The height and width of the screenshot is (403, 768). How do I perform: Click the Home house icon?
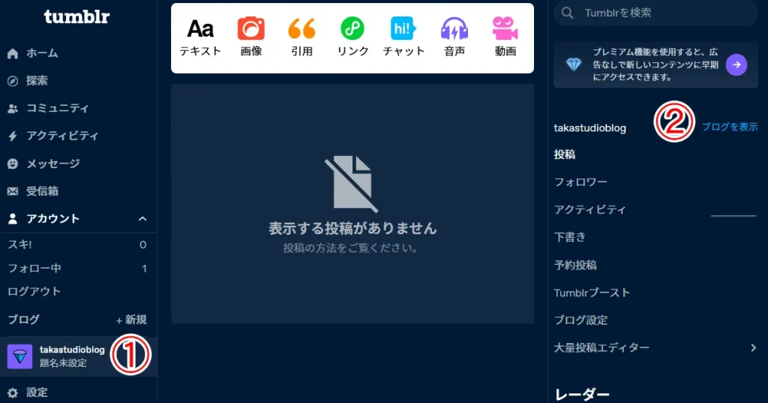point(13,53)
